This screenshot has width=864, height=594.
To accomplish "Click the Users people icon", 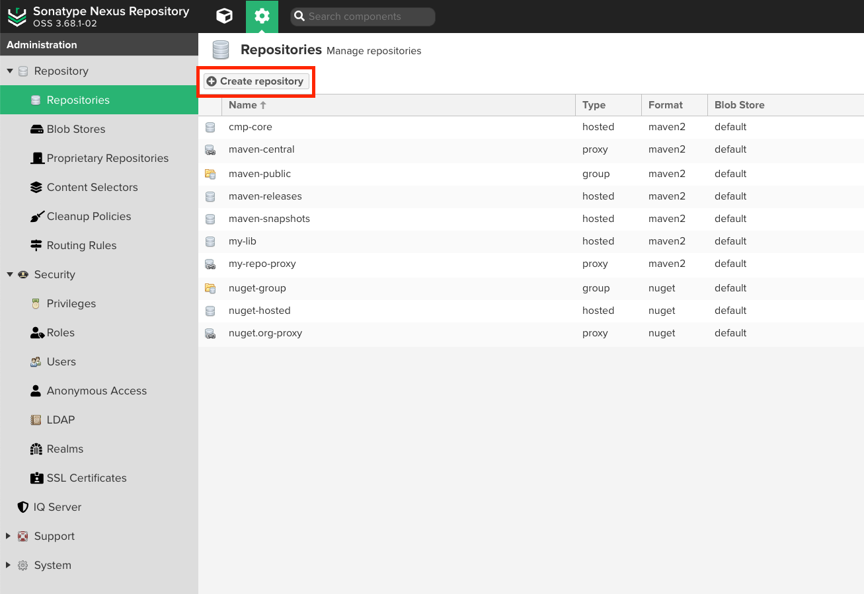I will point(36,362).
